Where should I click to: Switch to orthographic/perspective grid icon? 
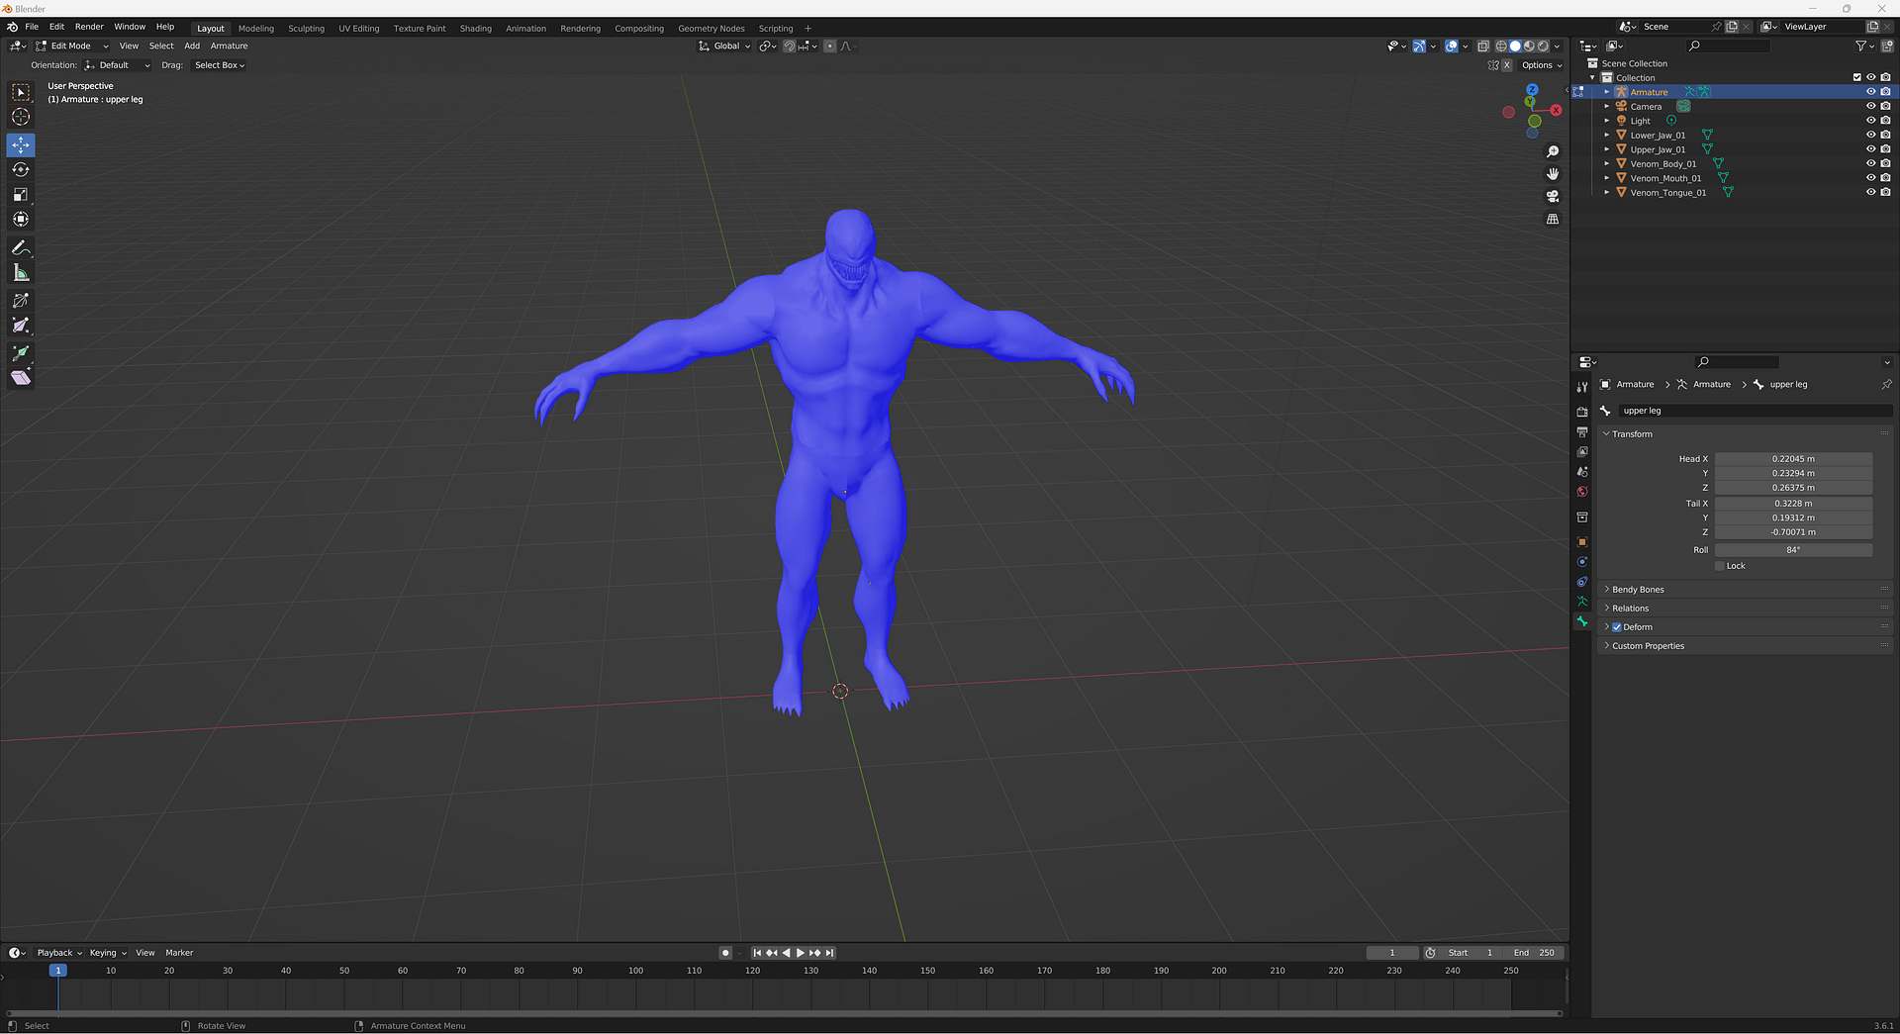point(1553,220)
